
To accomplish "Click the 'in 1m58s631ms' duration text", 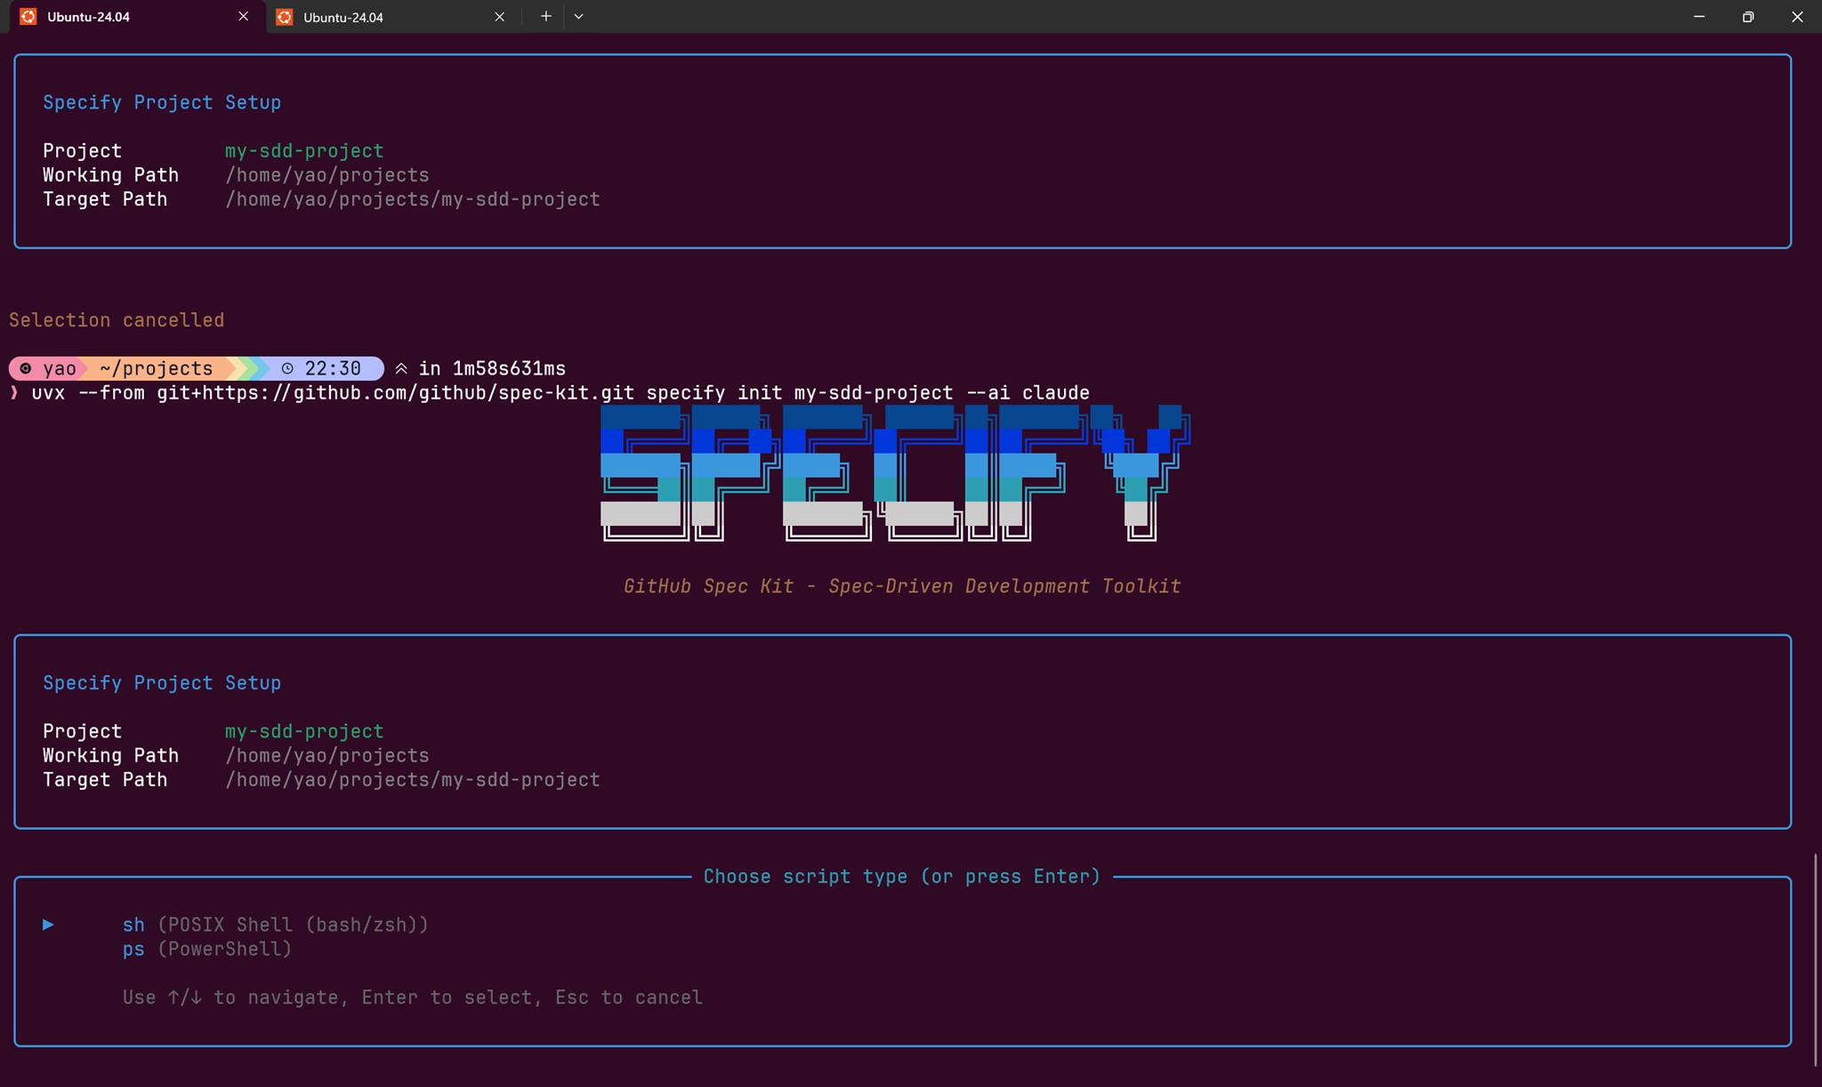I will point(492,368).
